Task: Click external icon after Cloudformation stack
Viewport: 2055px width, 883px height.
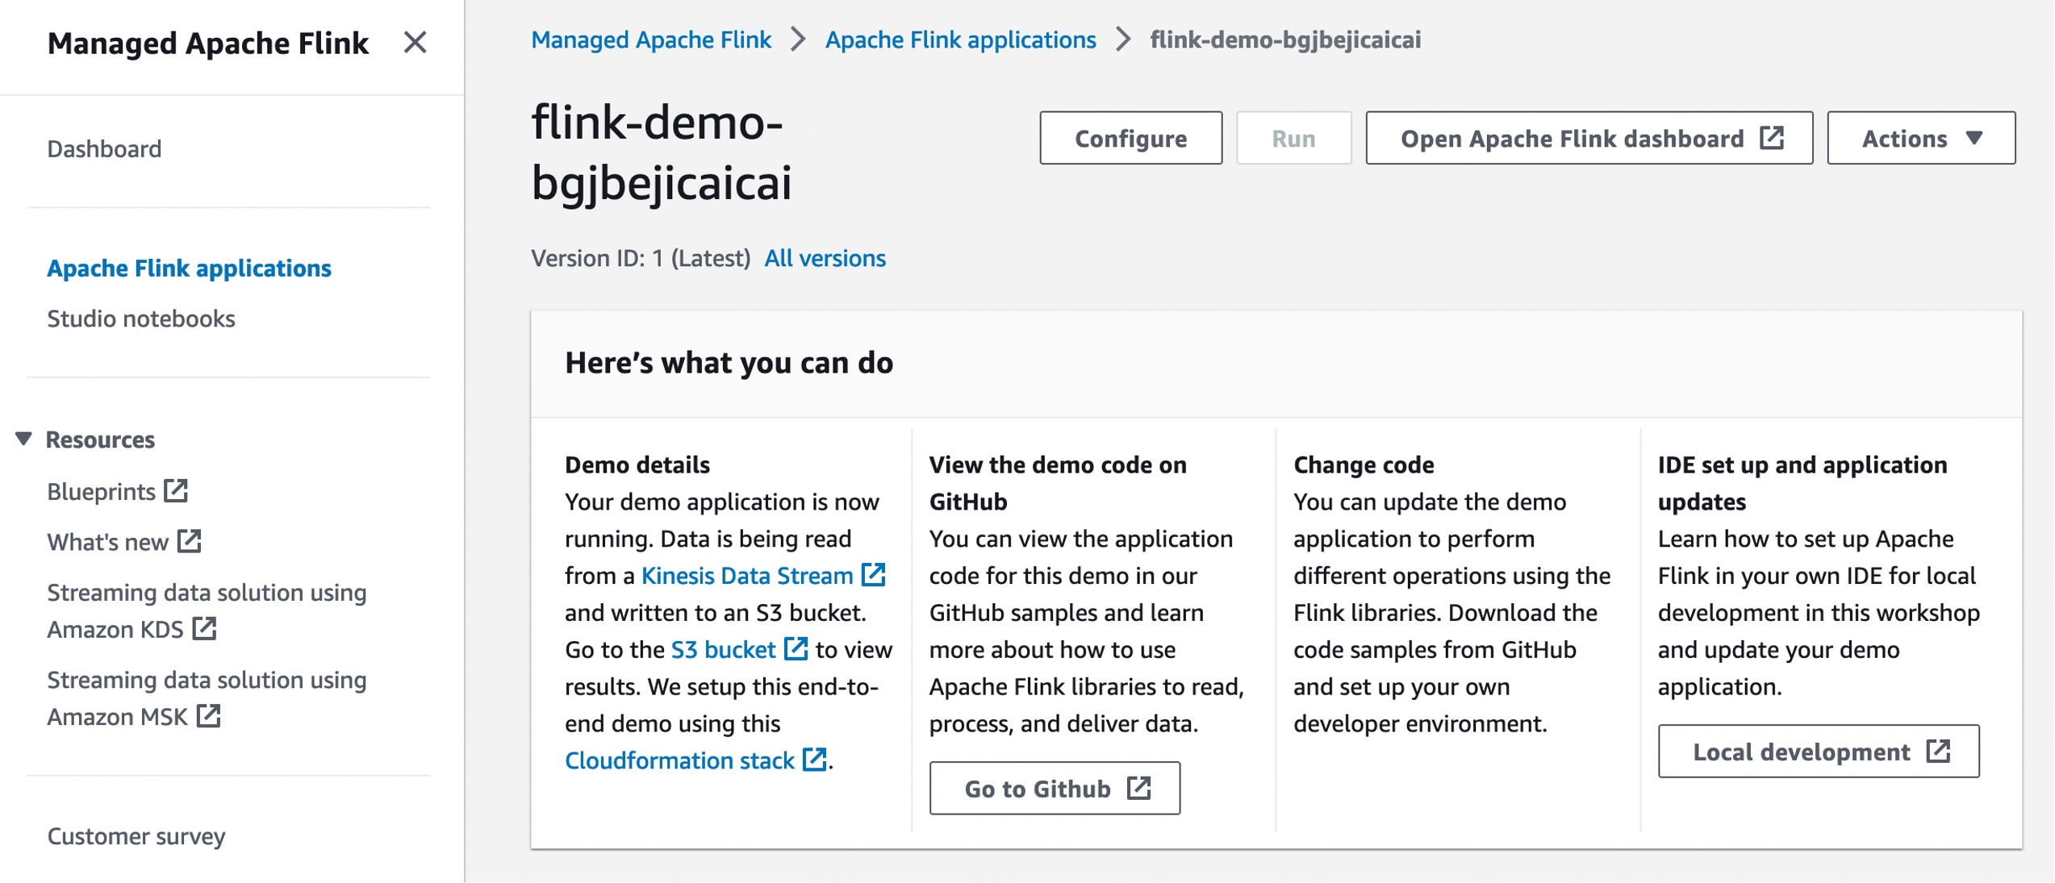Action: (815, 760)
